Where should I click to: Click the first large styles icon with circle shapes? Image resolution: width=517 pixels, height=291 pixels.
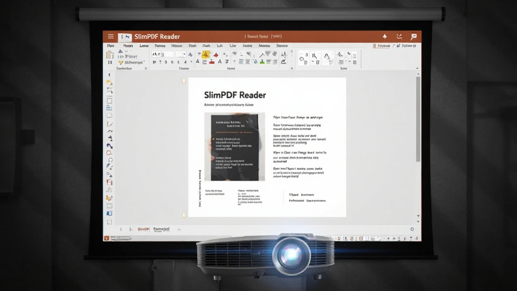[x=303, y=59]
